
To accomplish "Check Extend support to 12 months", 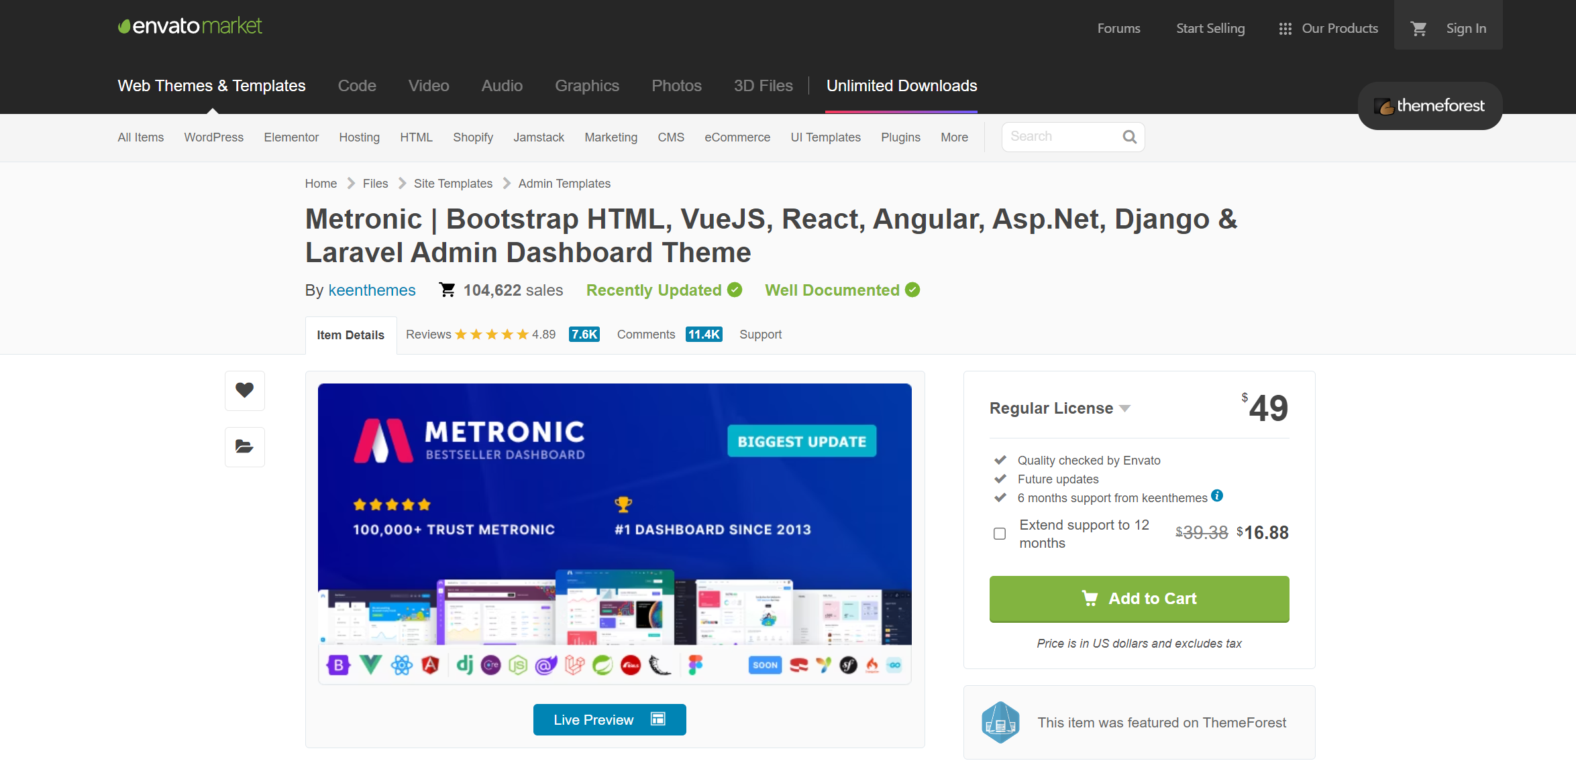I will click(x=1000, y=534).
